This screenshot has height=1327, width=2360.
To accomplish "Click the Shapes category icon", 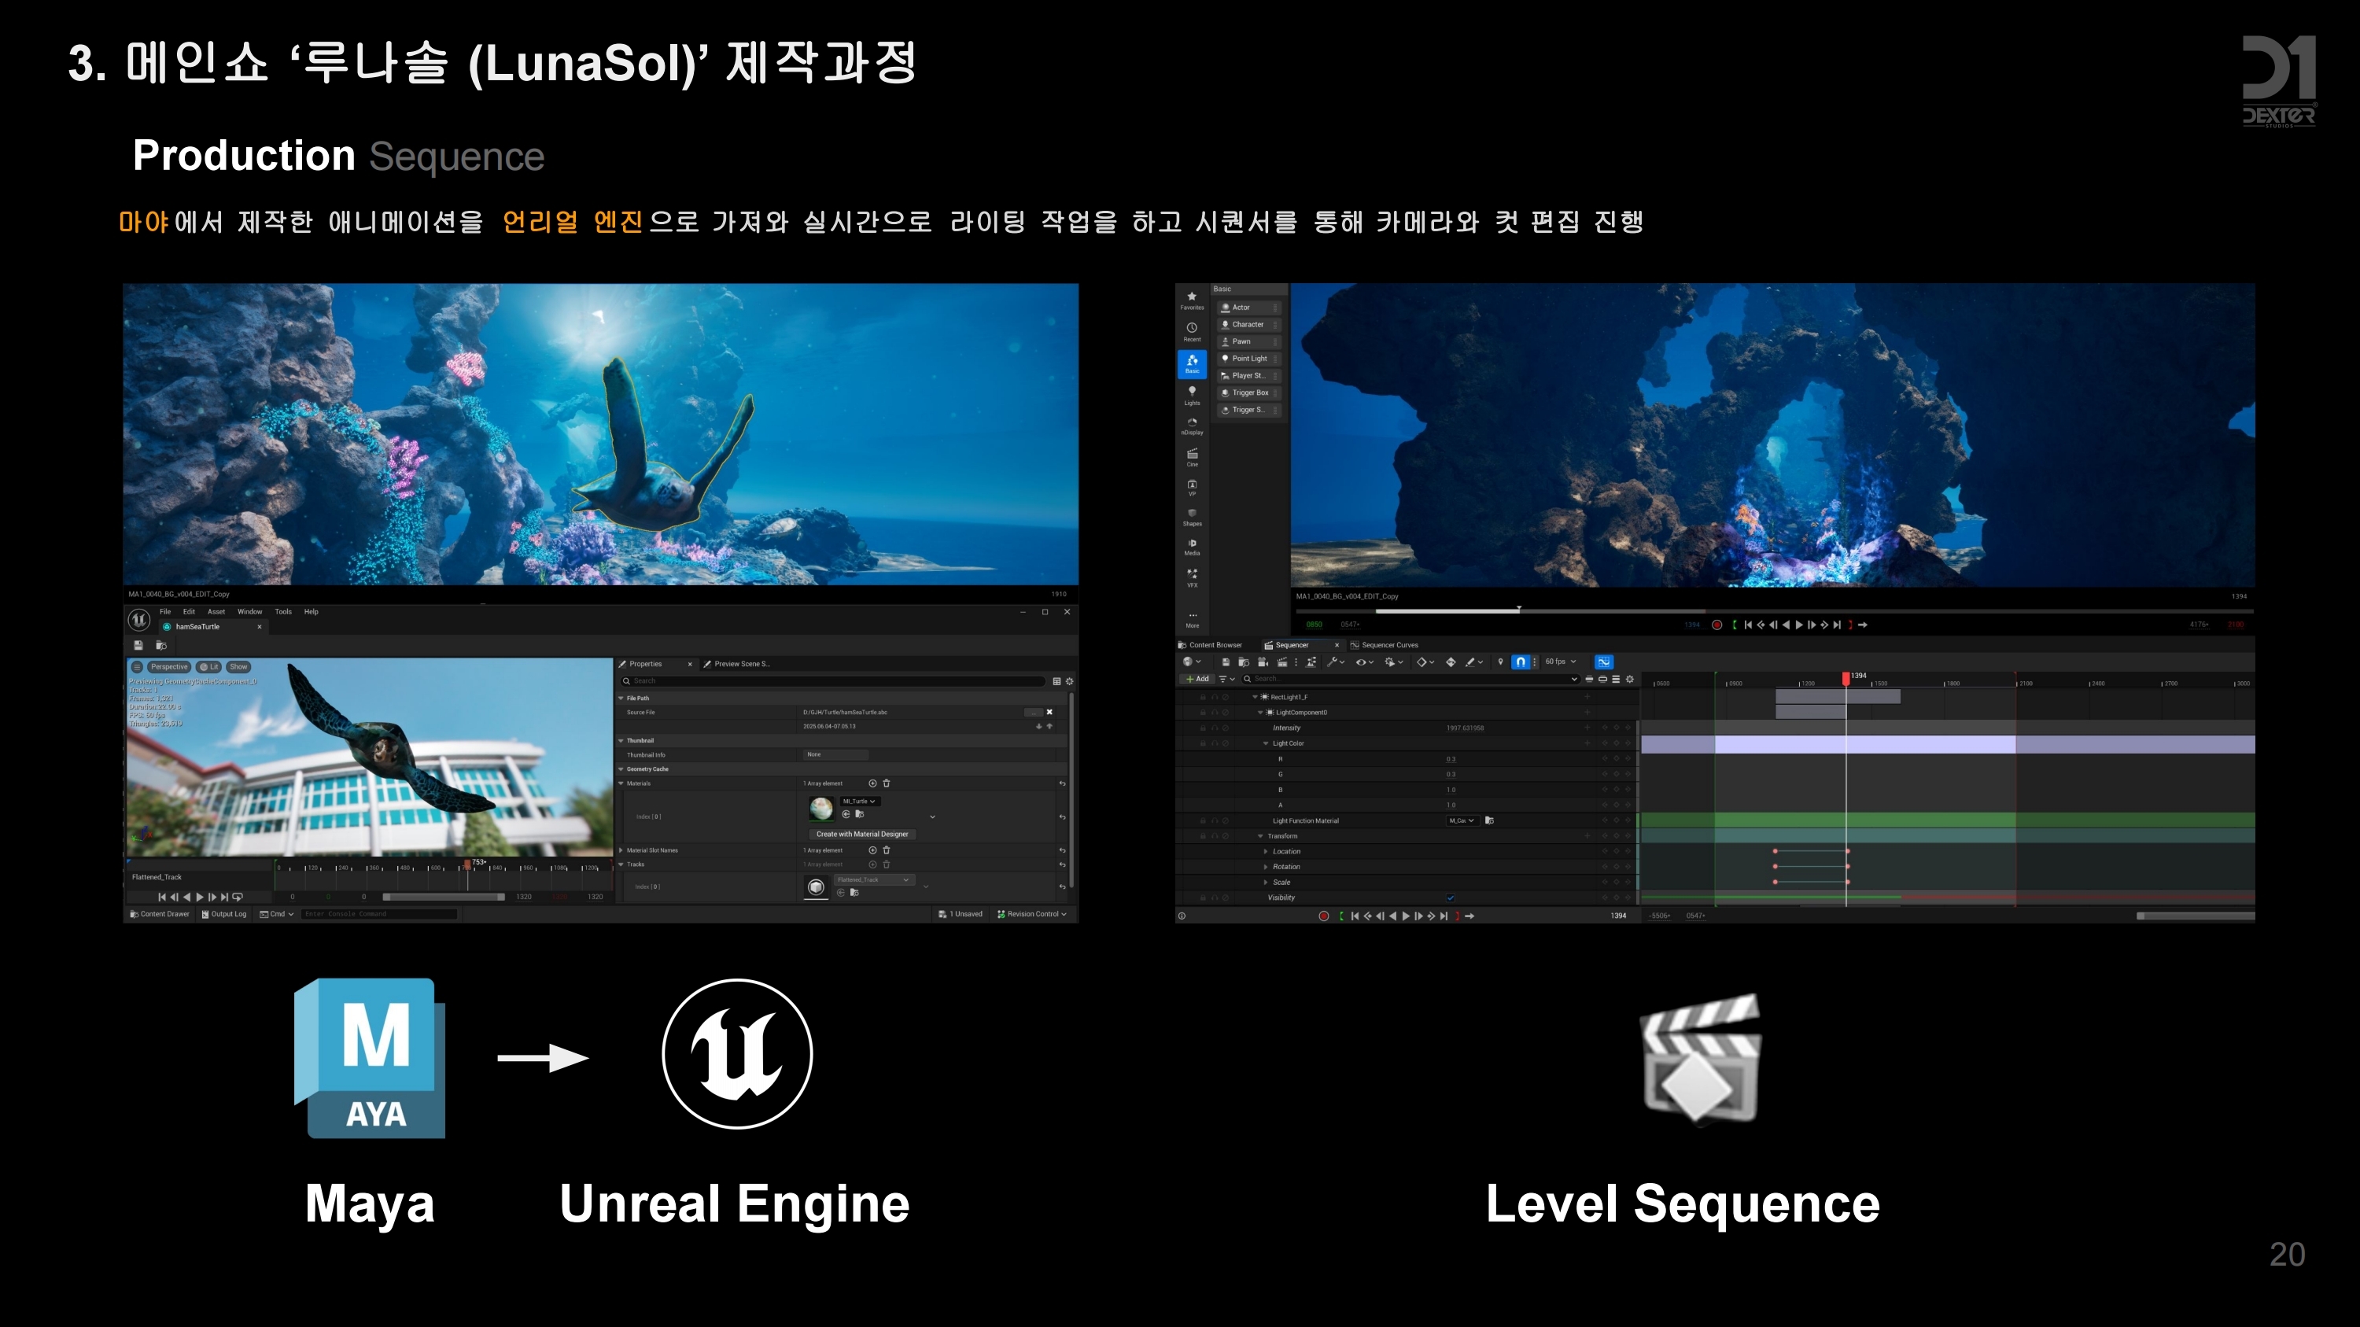I will [1192, 515].
